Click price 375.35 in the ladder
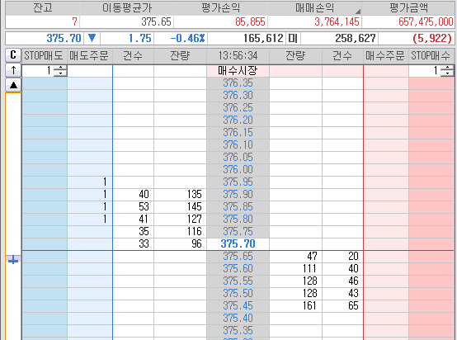The image size is (457, 340). (x=238, y=331)
